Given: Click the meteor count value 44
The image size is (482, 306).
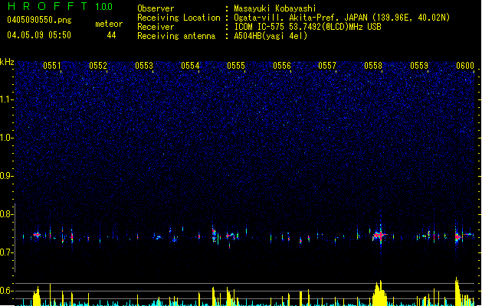Looking at the screenshot, I should point(111,35).
